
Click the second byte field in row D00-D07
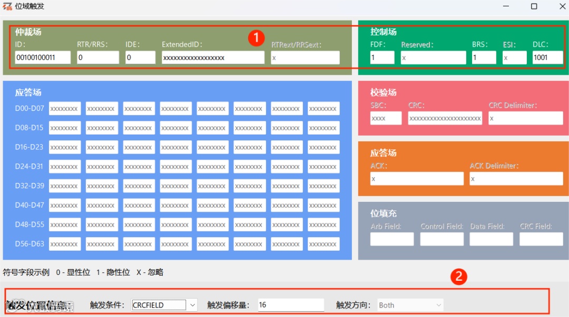point(102,109)
